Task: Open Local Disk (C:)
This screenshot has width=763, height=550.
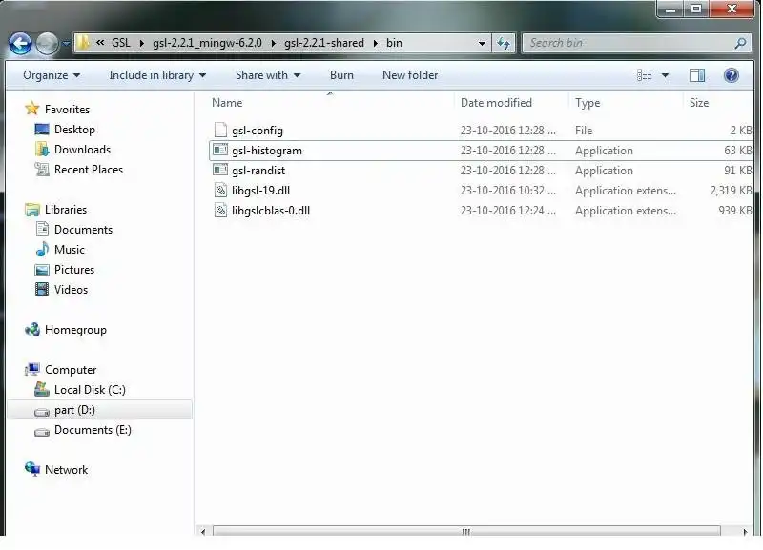Action: pyautogui.click(x=90, y=390)
